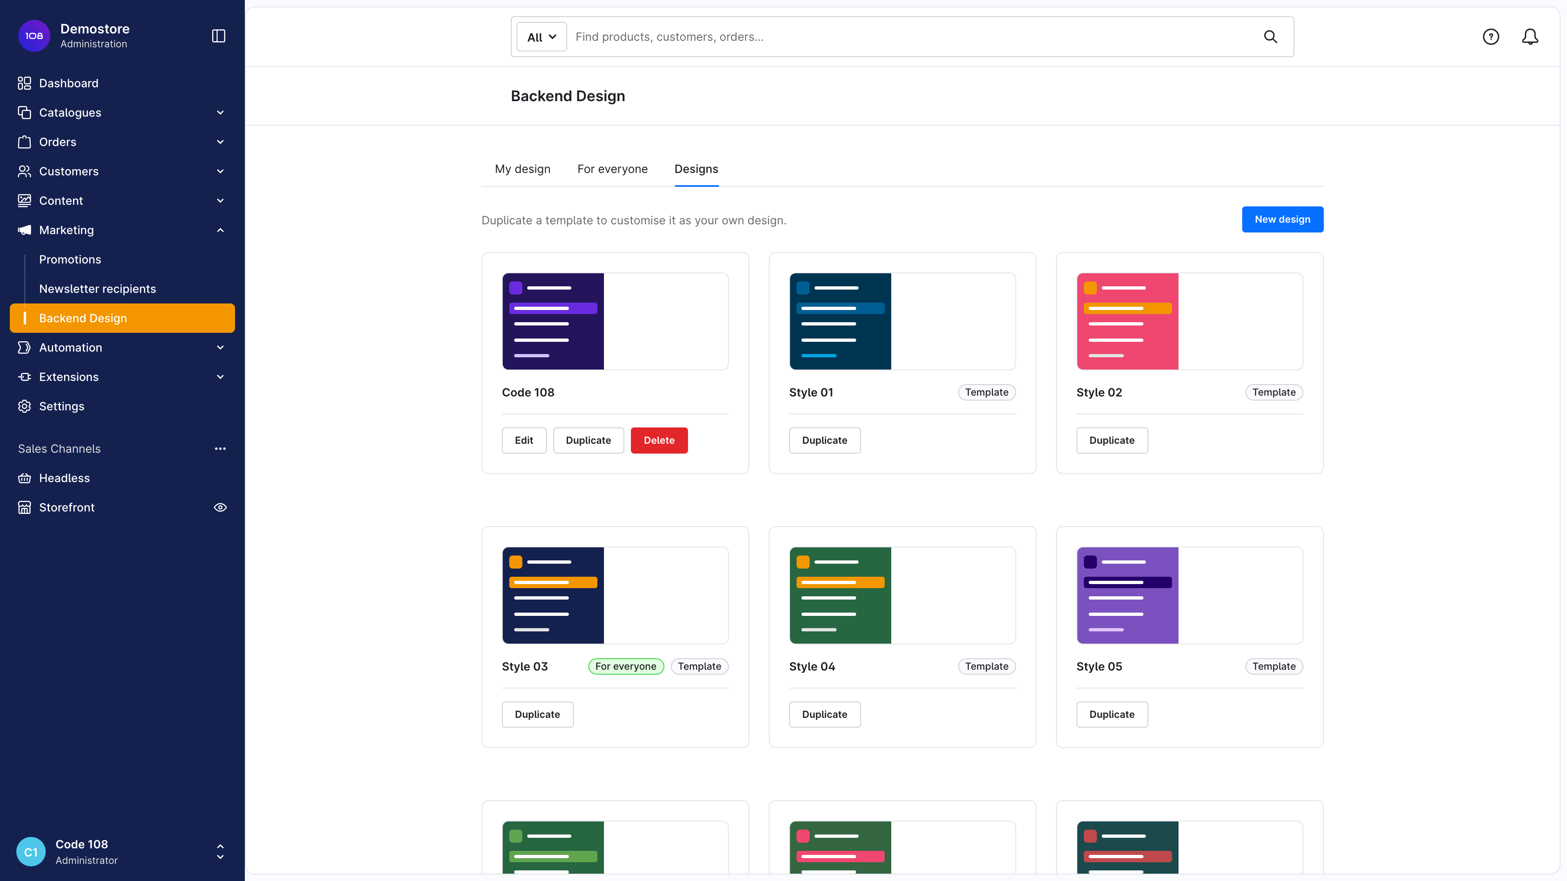Expand the Orders chevron
Viewport: 1567px width, 881px height.
tap(220, 142)
